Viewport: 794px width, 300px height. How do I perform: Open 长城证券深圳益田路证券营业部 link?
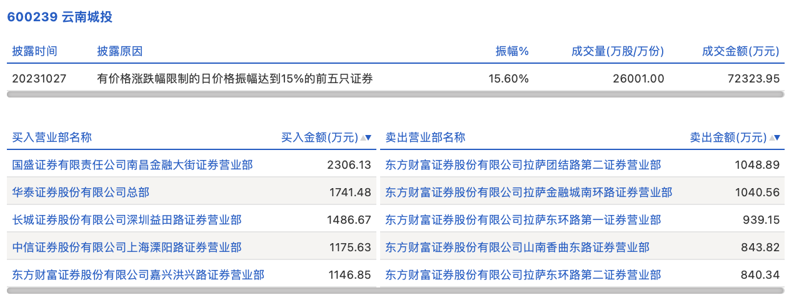pos(127,220)
